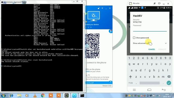Open Windows Explorer folder from taskbar
The height and width of the screenshot is (98, 174).
tap(19, 96)
